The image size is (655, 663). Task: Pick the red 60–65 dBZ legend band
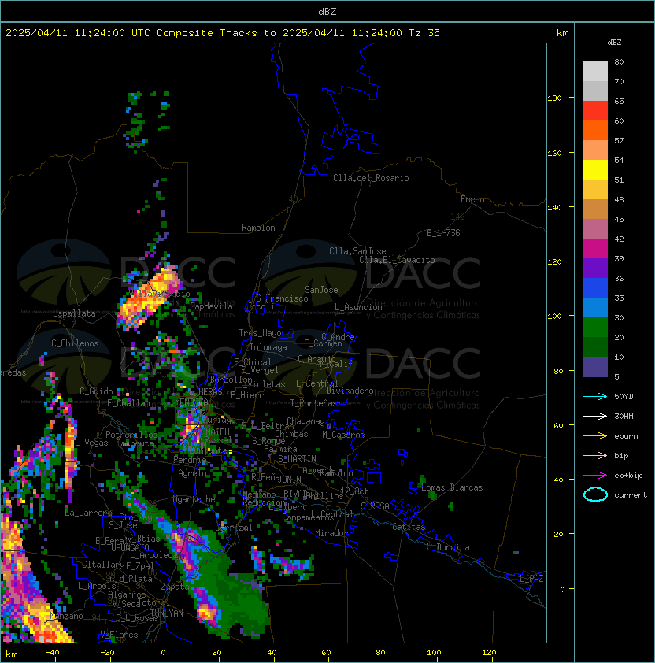click(595, 111)
